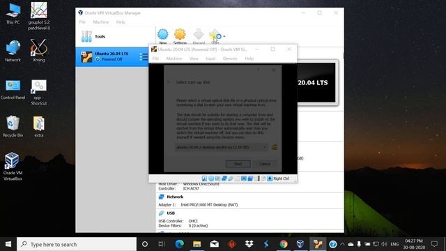Viewport: 446px width, 251px height.
Task: Click the Right Ctrl host key label
Action: (x=282, y=178)
